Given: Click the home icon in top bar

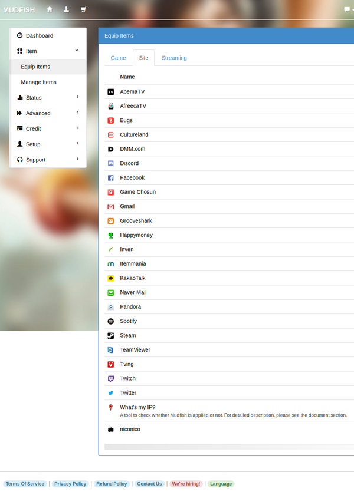Looking at the screenshot, I should coord(50,9).
